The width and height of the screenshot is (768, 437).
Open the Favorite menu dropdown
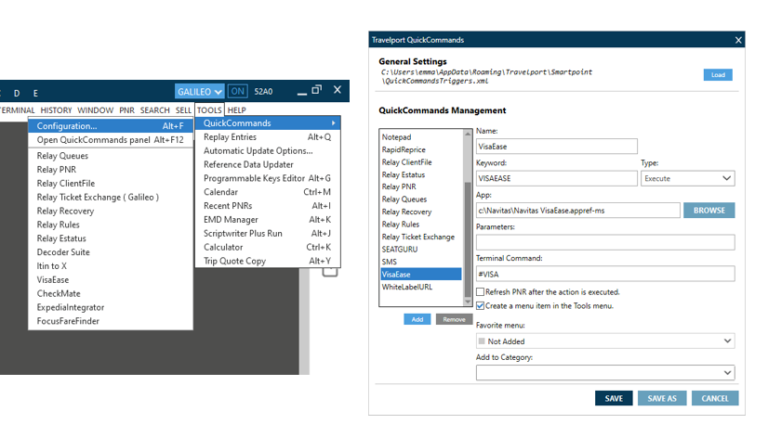pos(605,341)
